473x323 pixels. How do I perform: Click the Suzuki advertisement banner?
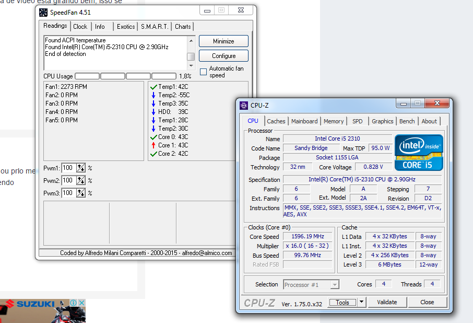coord(42,311)
